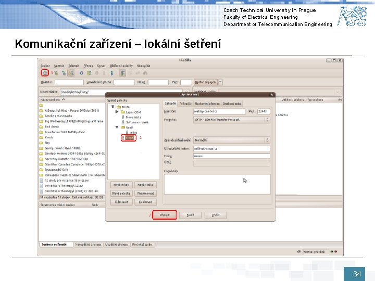Select the Software - vasik site entry
Viewport: 375px width, 281px height.
coord(137,122)
